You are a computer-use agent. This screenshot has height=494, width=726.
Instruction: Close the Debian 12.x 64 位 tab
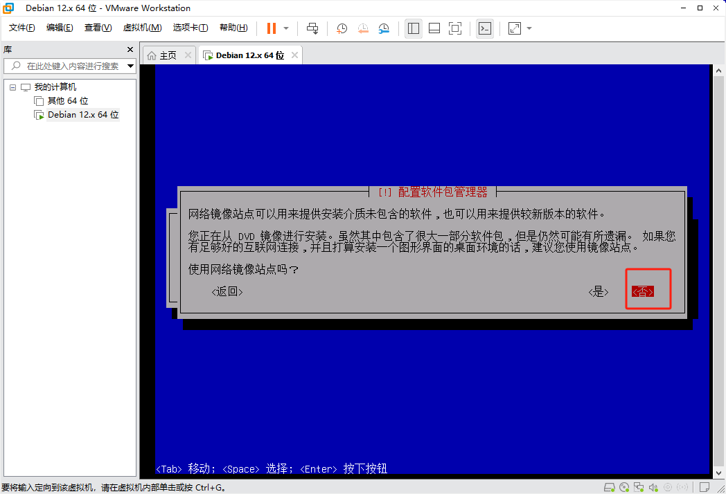[294, 55]
